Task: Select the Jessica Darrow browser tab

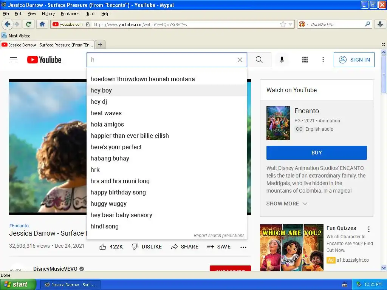Action: pyautogui.click(x=47, y=45)
